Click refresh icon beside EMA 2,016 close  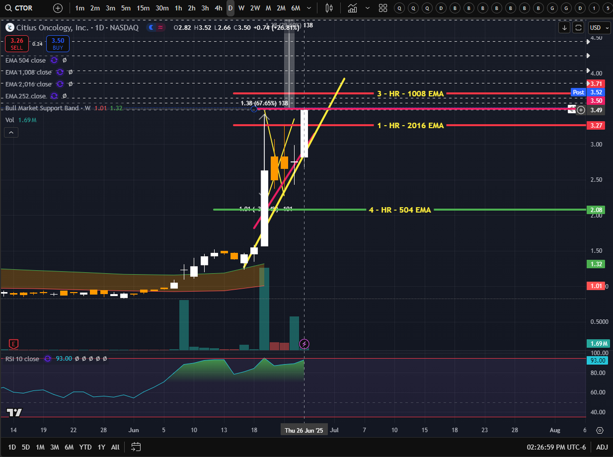pos(60,84)
